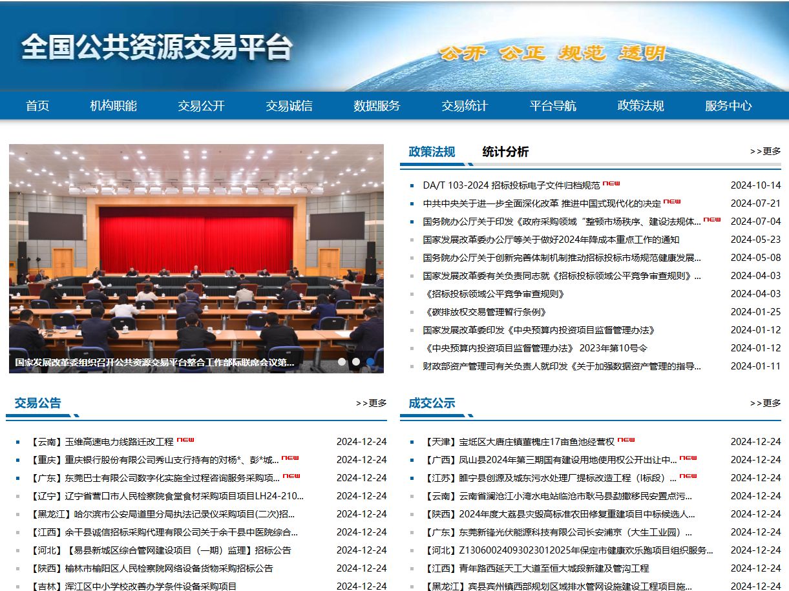Open 2024年降成本重点工作的通知 article
Image resolution: width=789 pixels, height=591 pixels.
pyautogui.click(x=551, y=240)
